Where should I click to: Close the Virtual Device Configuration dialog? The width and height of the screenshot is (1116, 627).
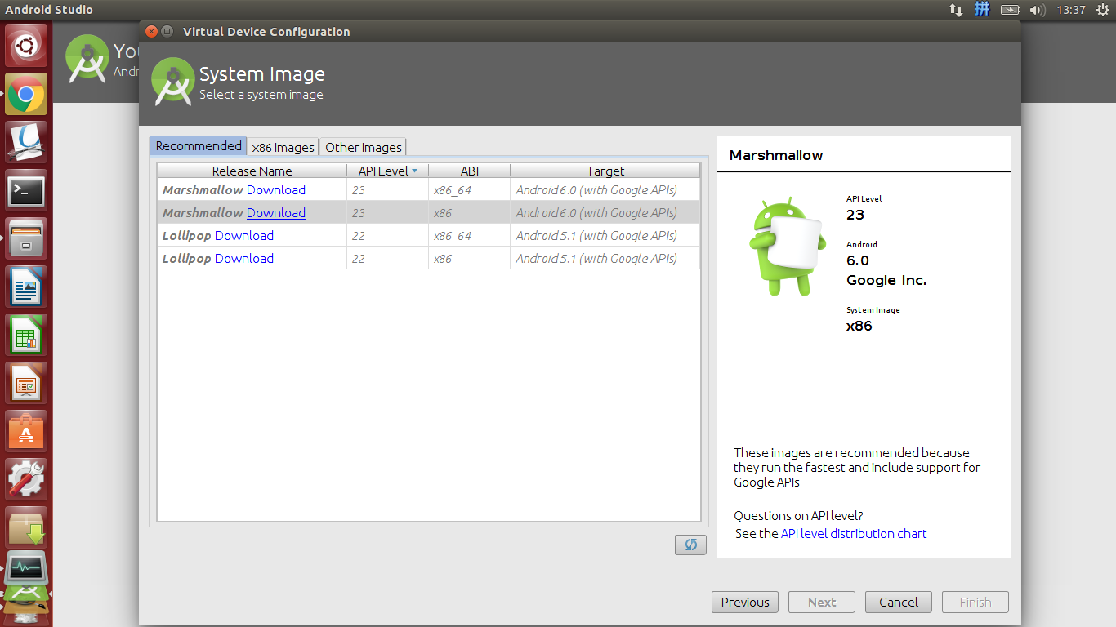[x=151, y=31]
